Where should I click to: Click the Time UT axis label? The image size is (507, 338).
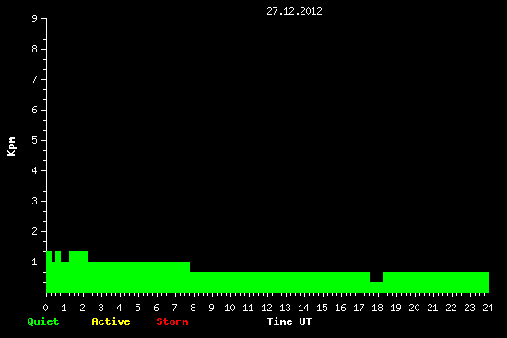[x=289, y=321]
